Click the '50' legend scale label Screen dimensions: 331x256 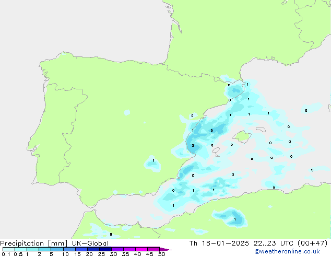click(161, 254)
